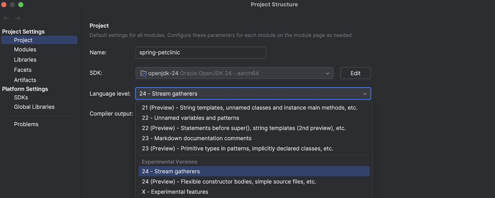Viewport: 495px width, 198px height.
Task: Click the Edit SDK button
Action: coord(355,73)
